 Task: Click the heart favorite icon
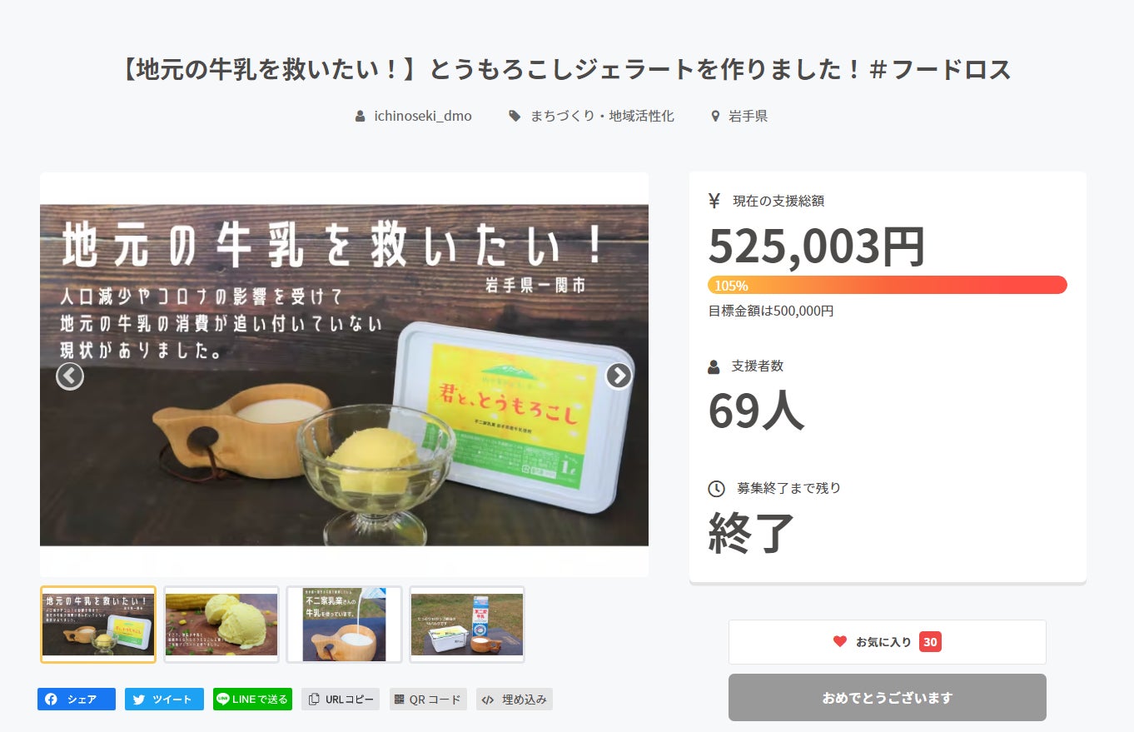point(840,642)
